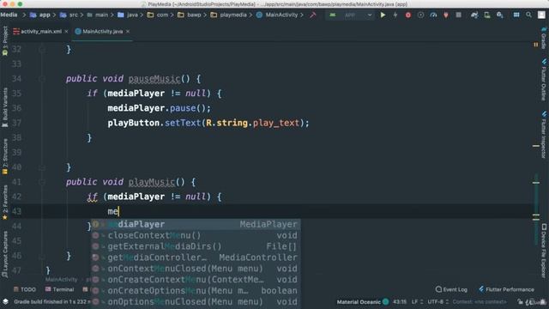549x309 pixels.
Task: Open Device File Explorer panel
Action: click(x=544, y=251)
